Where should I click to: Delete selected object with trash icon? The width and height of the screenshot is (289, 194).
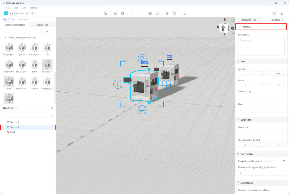[174, 13]
